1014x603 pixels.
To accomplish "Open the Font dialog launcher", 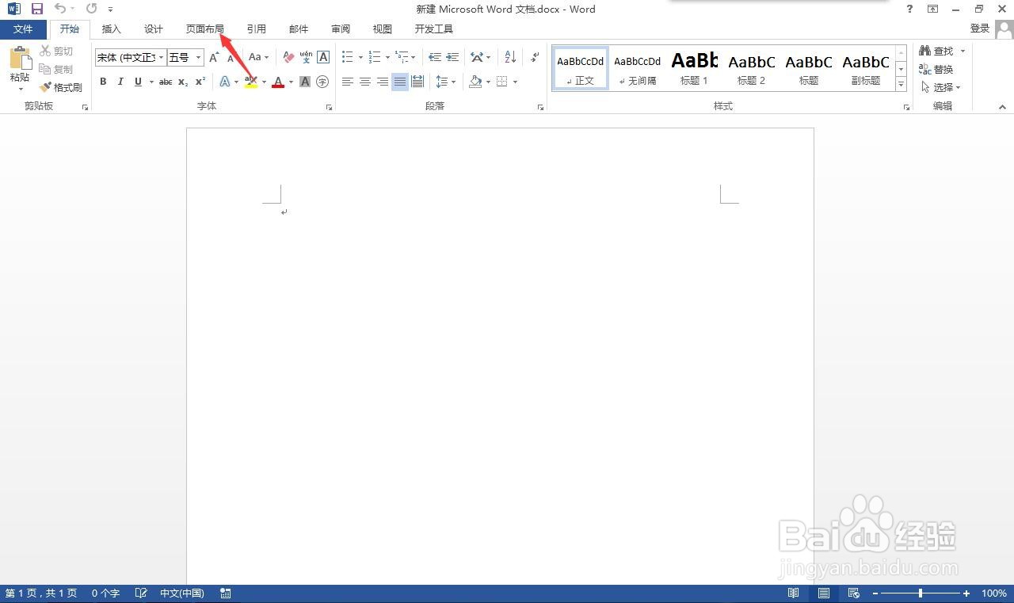I will pos(329,107).
